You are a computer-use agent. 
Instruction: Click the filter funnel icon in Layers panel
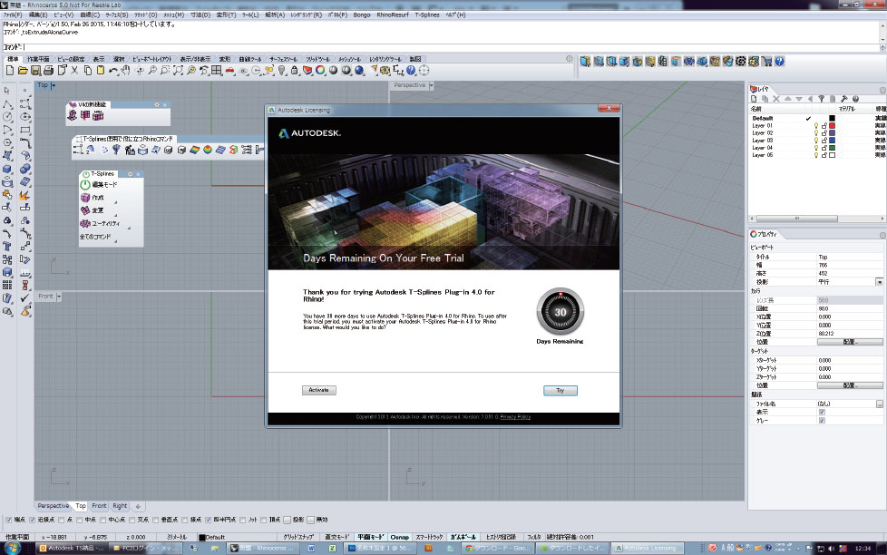click(x=822, y=99)
